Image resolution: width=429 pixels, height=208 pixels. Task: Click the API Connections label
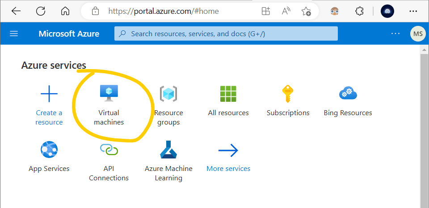[109, 173]
